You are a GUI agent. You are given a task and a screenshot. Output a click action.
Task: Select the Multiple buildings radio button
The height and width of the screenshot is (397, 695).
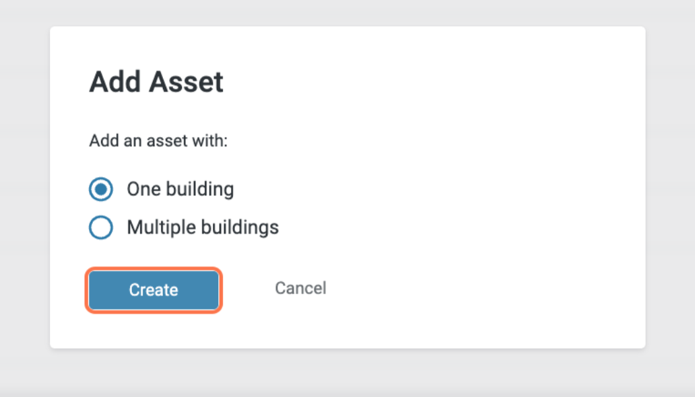click(101, 228)
